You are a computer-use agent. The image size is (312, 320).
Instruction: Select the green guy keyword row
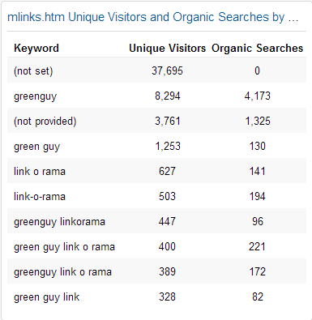click(x=156, y=146)
